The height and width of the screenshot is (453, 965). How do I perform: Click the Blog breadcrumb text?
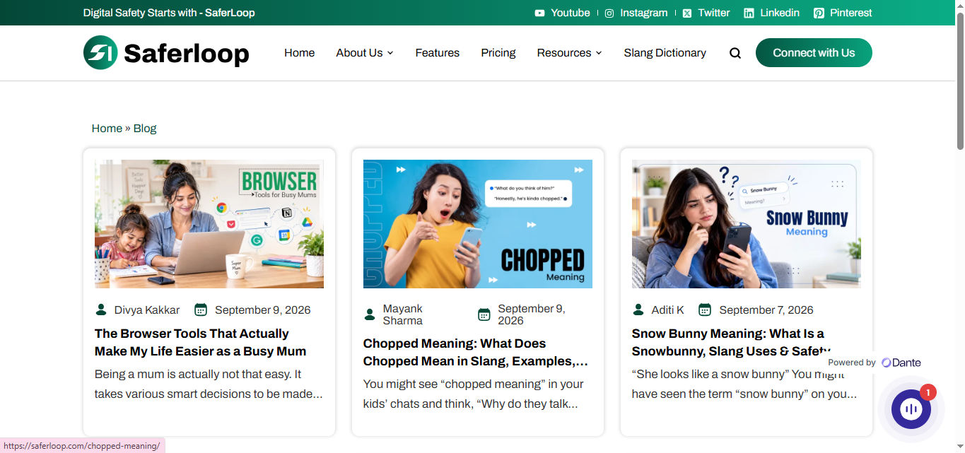(145, 128)
